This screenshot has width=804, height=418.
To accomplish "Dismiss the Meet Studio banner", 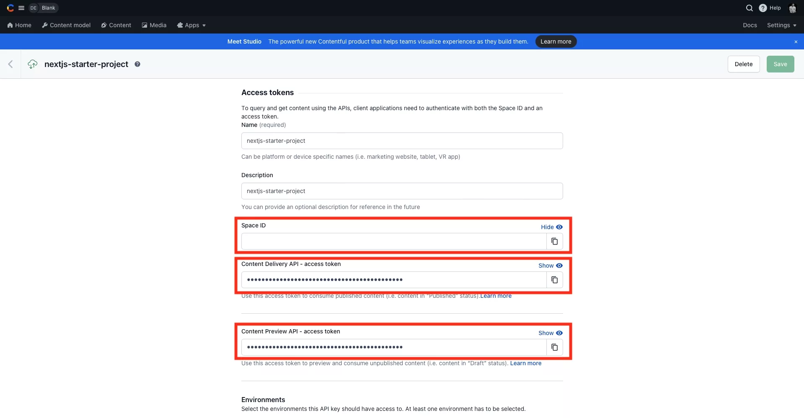I will click(796, 42).
